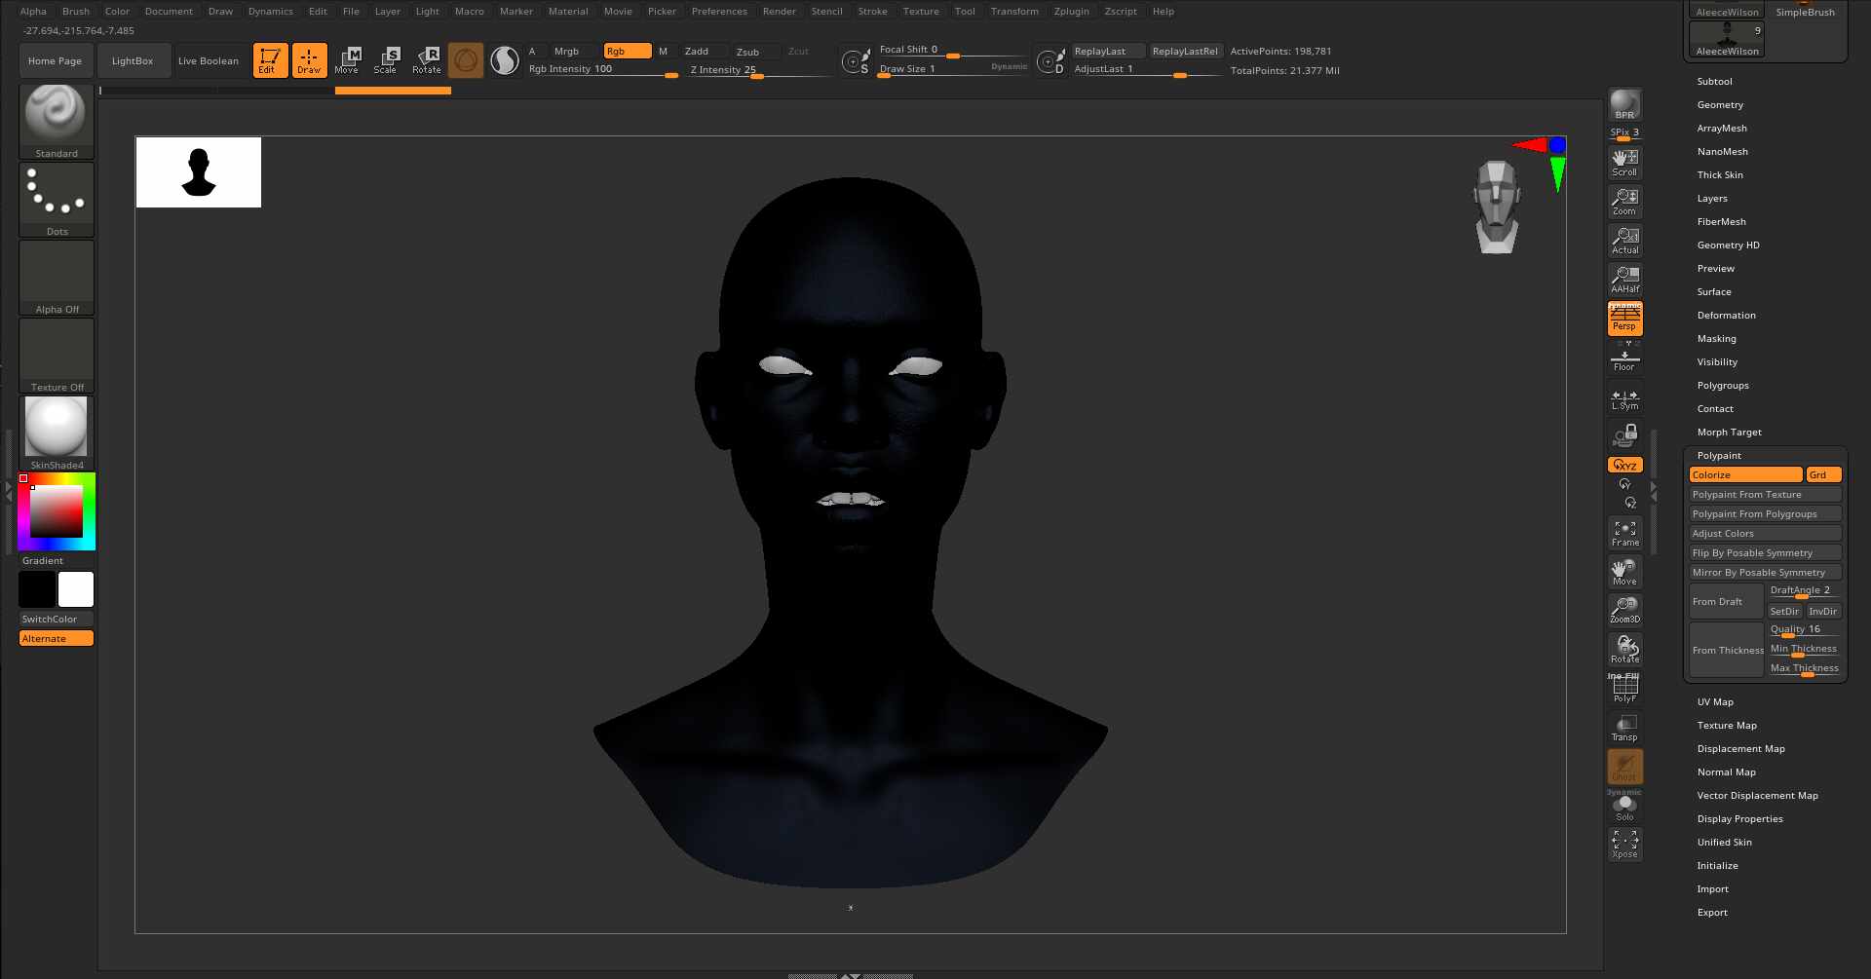
Task: Open the Render menu
Action: point(779,12)
